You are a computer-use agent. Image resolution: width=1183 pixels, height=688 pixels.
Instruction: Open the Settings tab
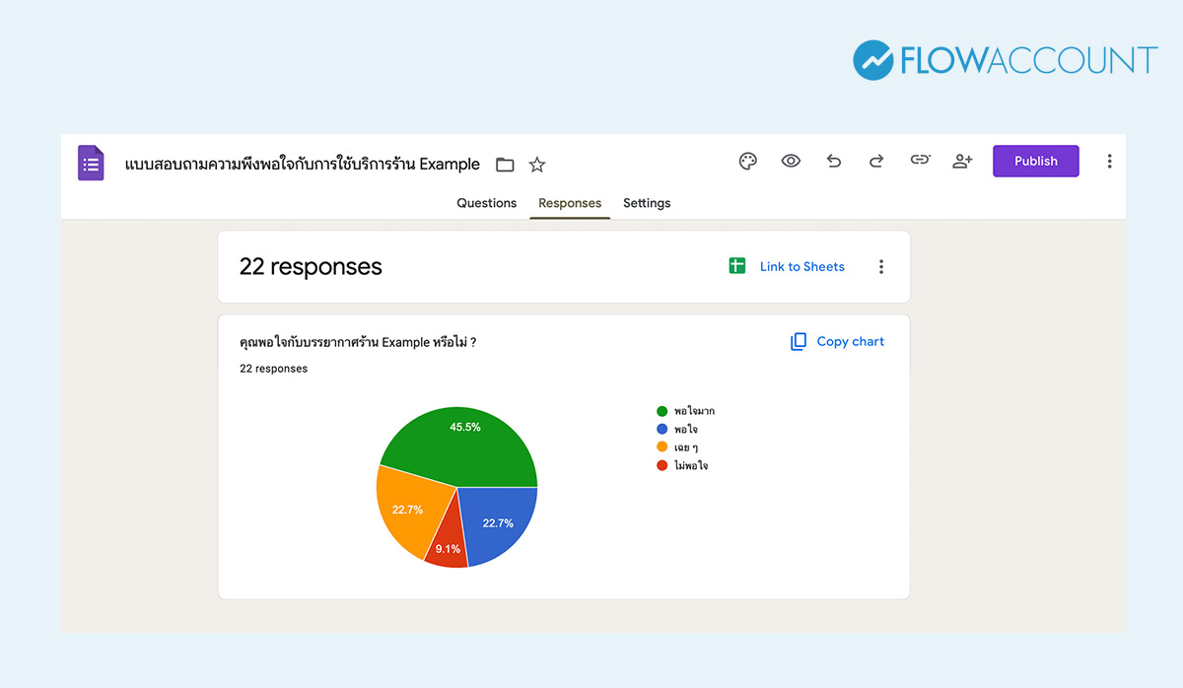[646, 203]
